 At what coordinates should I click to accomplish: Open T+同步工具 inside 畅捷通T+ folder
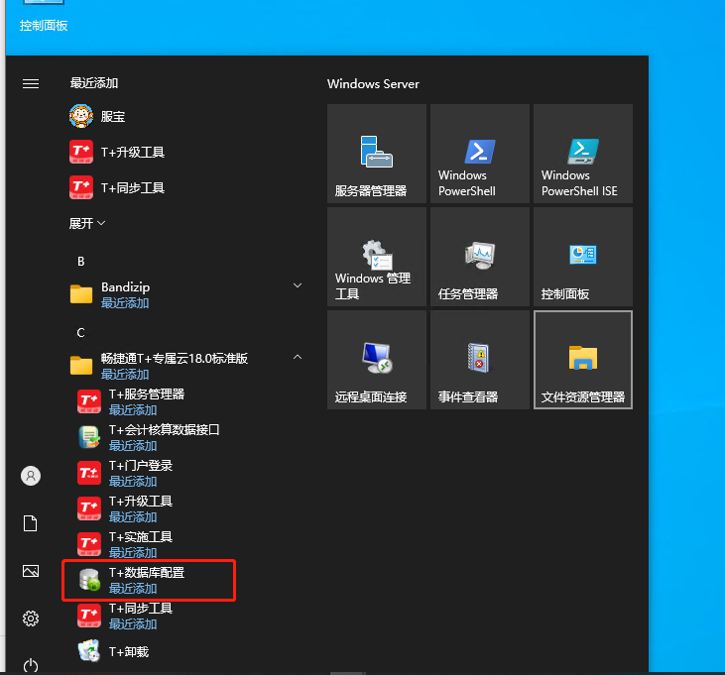pos(184,616)
